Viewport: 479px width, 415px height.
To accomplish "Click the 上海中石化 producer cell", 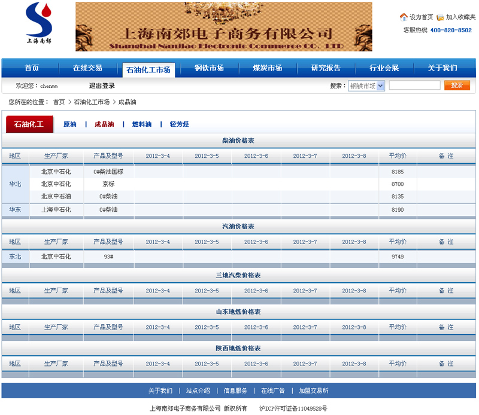I will [56, 210].
